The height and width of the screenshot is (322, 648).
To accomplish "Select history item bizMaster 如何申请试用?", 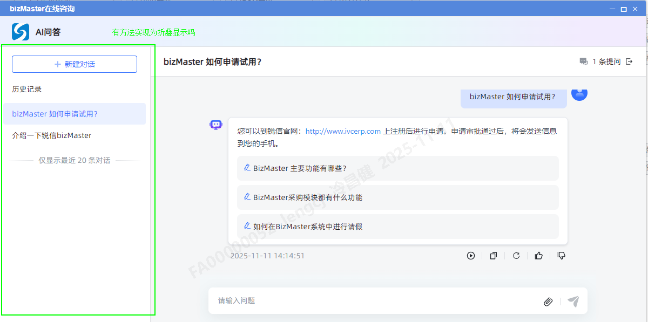I will (x=55, y=114).
